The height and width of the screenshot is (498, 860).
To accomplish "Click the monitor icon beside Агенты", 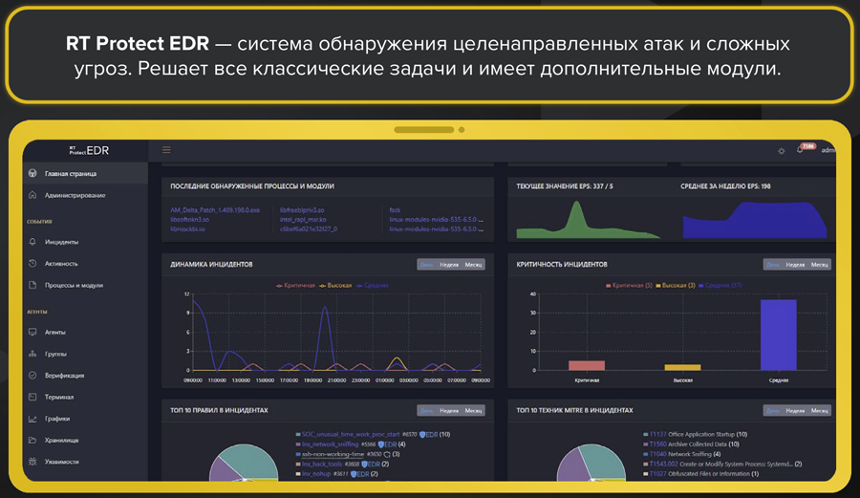I will click(x=32, y=332).
